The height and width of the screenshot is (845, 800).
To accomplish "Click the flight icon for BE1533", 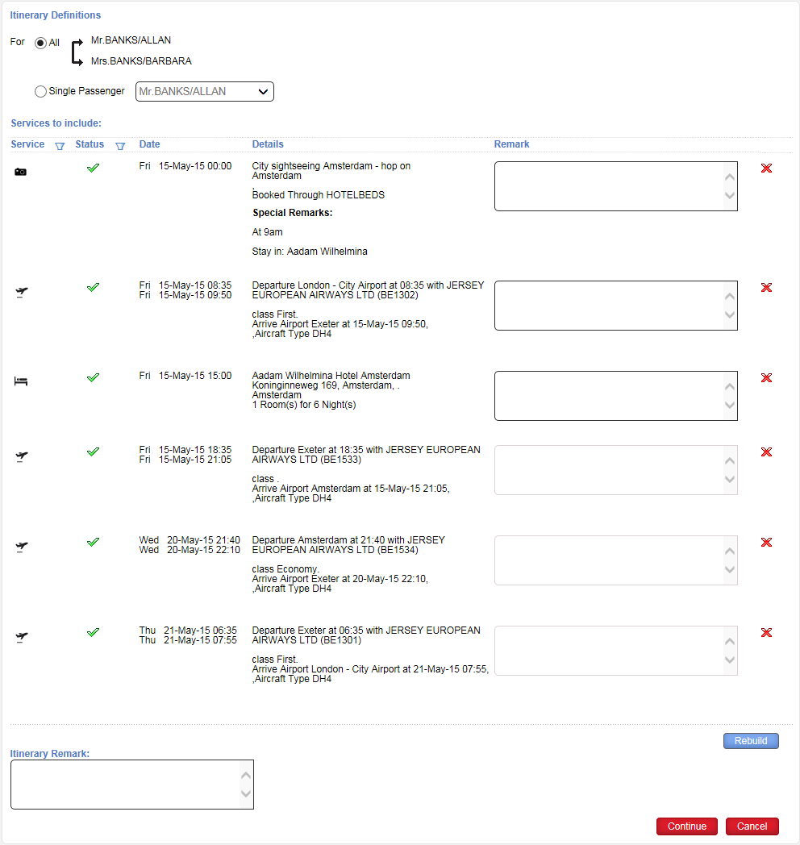I will coord(22,457).
